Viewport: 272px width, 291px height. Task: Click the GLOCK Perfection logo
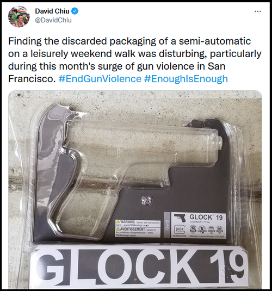[x=180, y=231]
